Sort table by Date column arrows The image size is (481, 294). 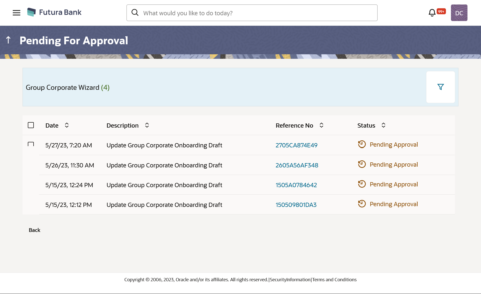67,125
